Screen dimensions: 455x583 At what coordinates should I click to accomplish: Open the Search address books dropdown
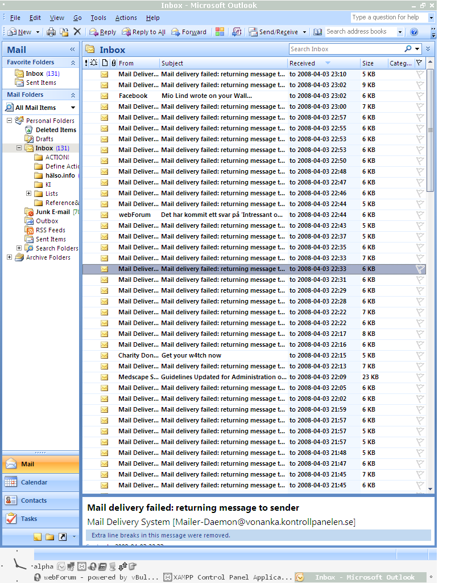[x=400, y=32]
